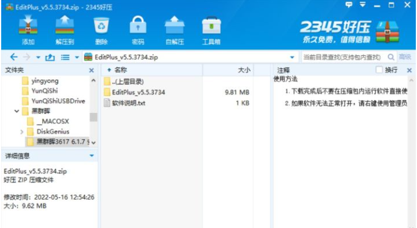
Task: Click the 高级 (Advanced) search link
Action: click(405, 57)
